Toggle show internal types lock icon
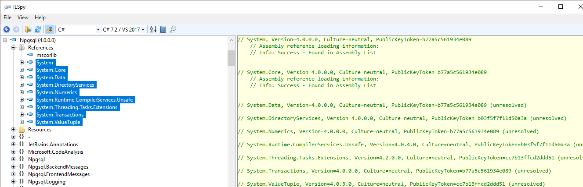Viewport: 583px width, 187px height. click(49, 29)
